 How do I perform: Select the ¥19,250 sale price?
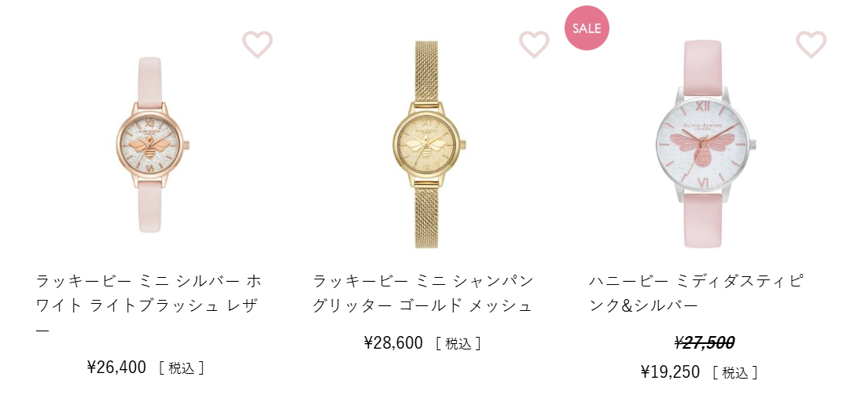tap(670, 372)
